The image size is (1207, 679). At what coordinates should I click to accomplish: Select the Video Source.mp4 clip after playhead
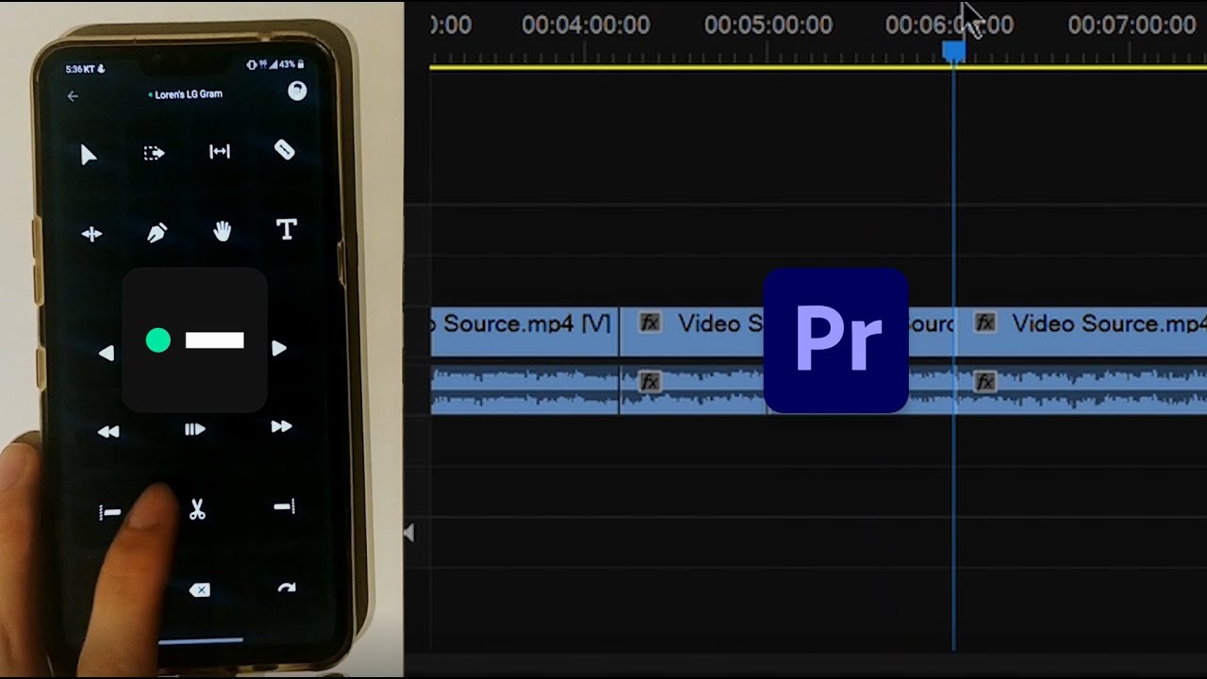(x=1081, y=331)
